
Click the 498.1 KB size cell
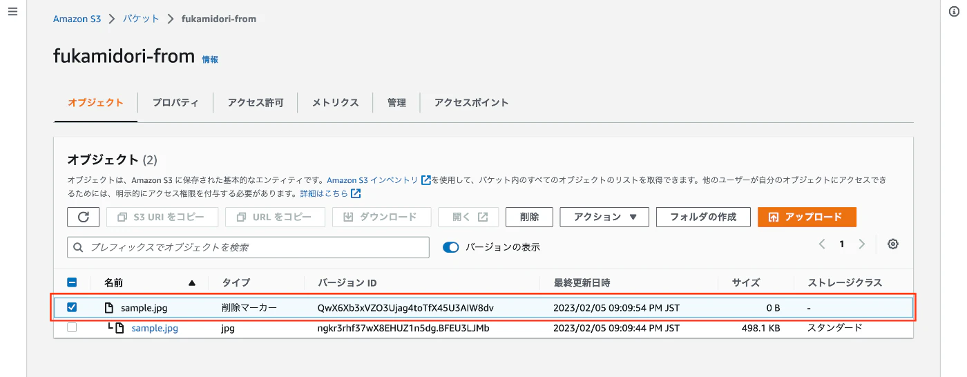(760, 329)
